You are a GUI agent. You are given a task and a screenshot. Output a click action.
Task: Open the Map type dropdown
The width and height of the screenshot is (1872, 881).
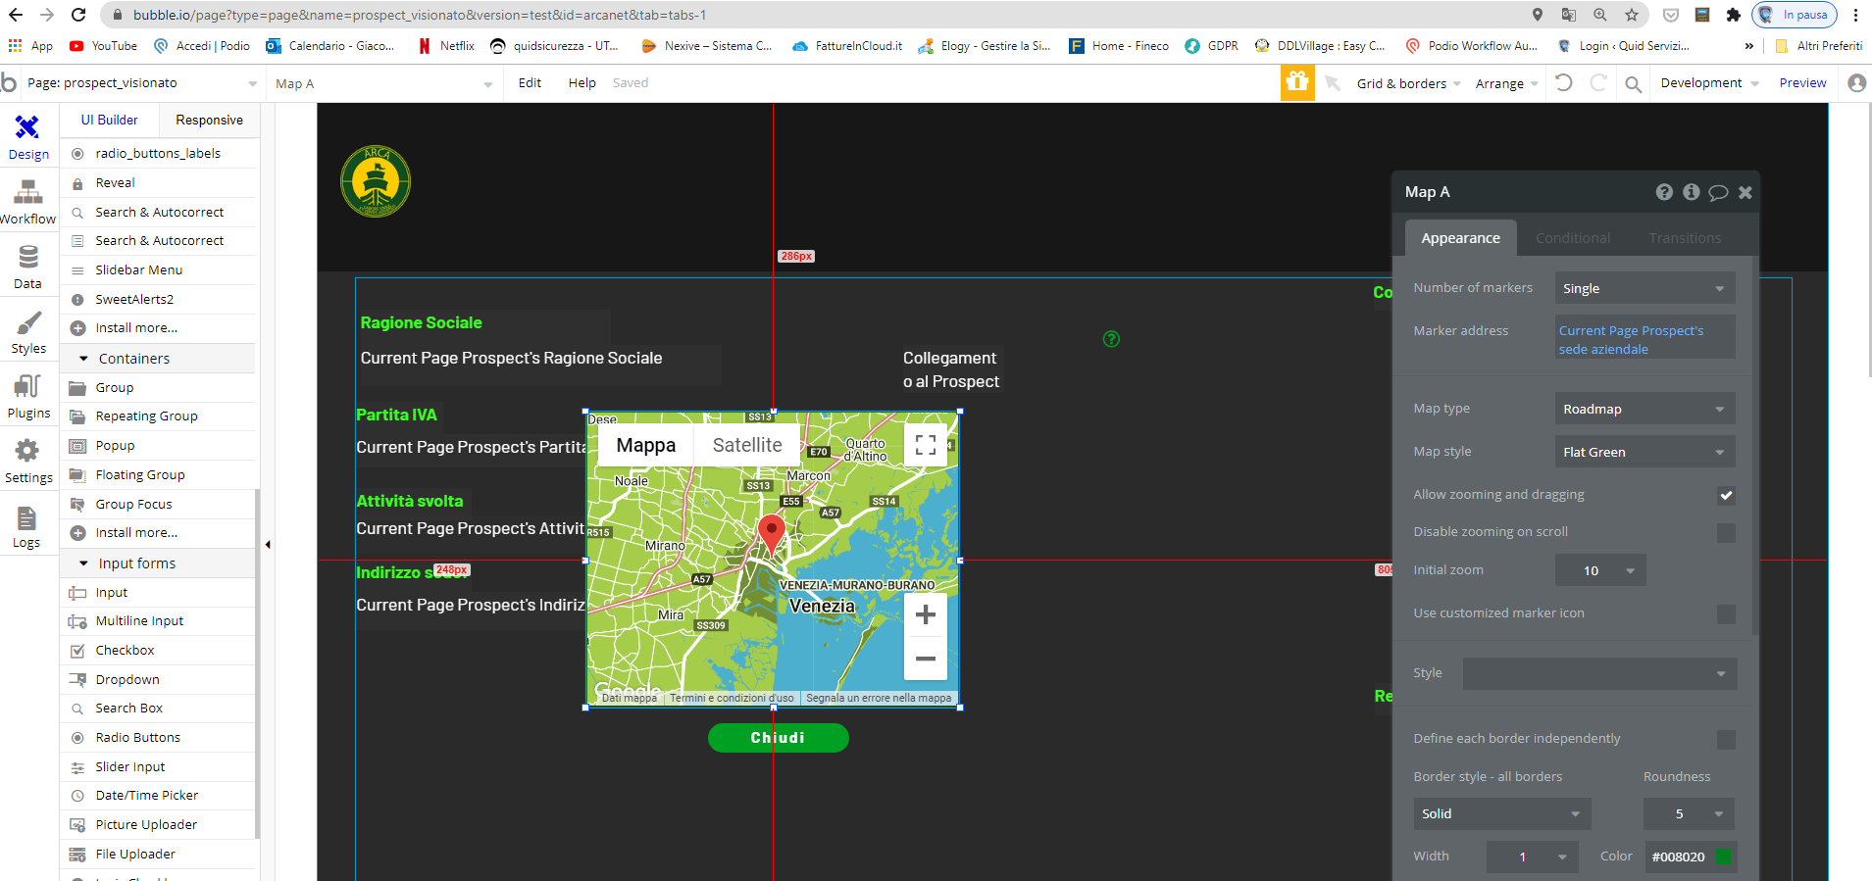click(x=1644, y=409)
